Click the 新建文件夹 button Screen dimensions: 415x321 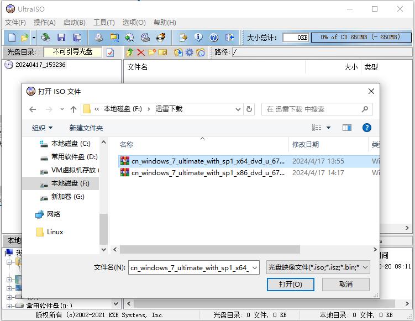86,128
